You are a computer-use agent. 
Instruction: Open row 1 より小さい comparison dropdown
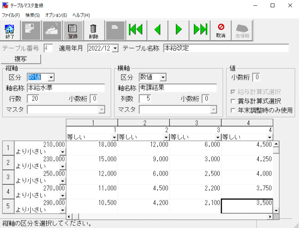pos(62,152)
